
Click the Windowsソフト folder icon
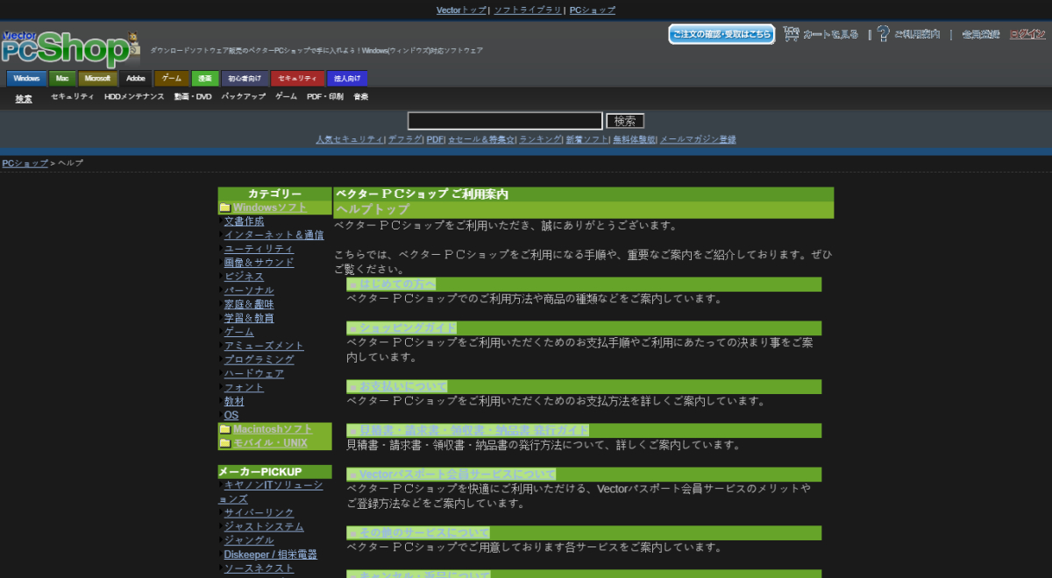tap(225, 208)
